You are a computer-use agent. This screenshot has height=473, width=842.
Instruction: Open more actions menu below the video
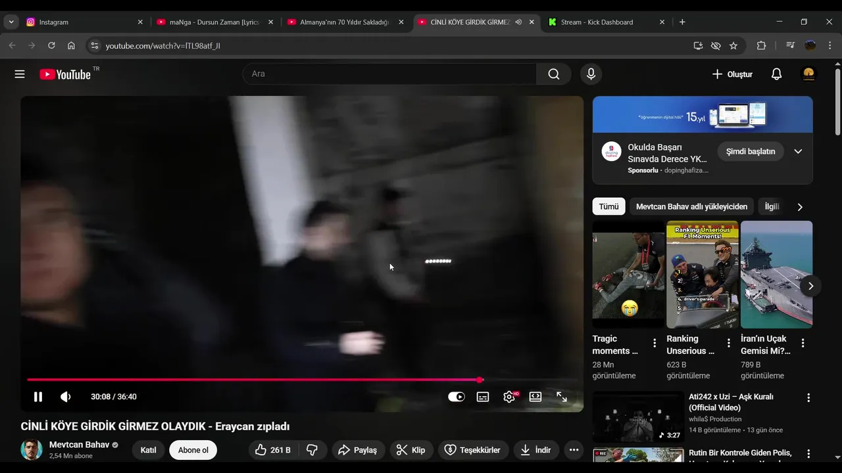574,450
